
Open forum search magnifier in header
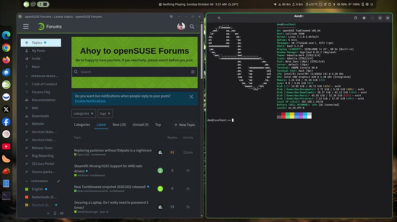(x=192, y=26)
